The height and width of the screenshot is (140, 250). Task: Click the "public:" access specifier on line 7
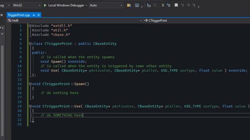point(39,52)
